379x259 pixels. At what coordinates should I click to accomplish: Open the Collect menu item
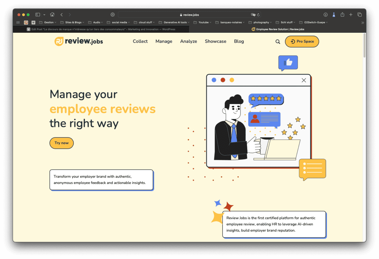(x=140, y=41)
